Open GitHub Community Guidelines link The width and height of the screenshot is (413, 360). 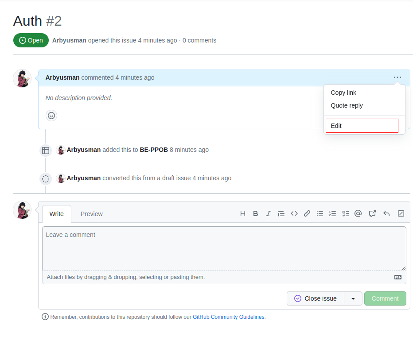pyautogui.click(x=228, y=317)
